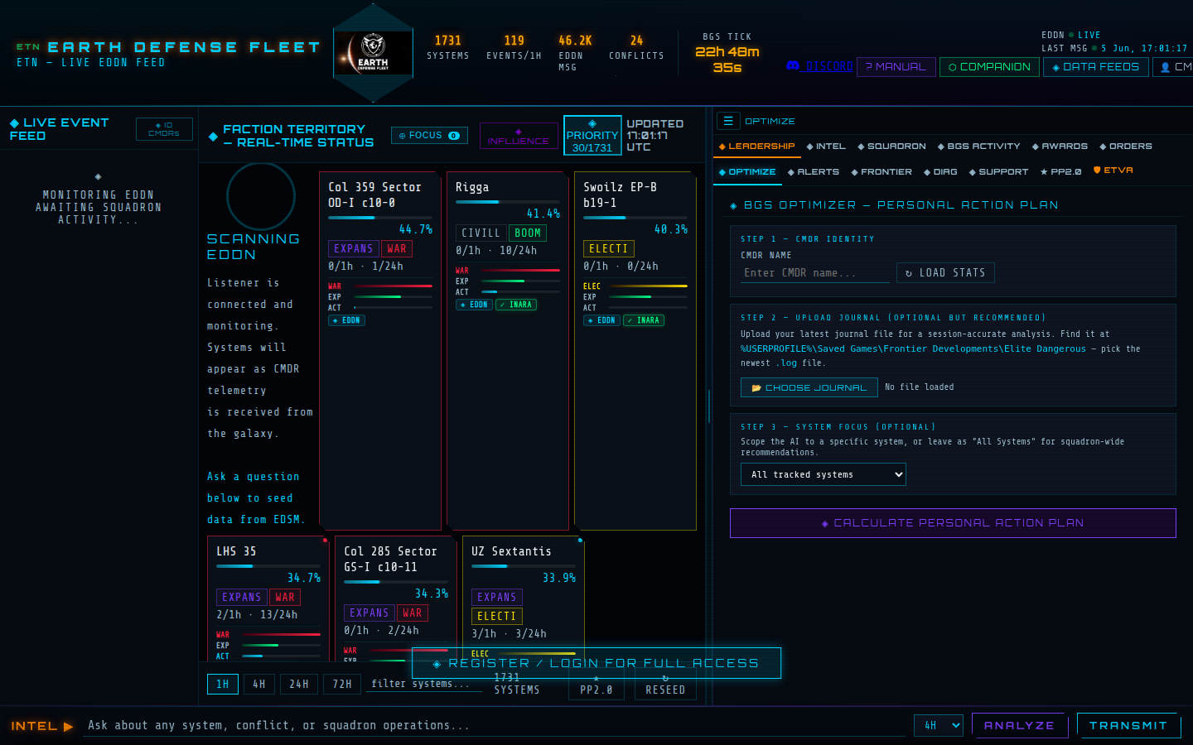1193x745 pixels.
Task: Click CHOOSE JOURNAL button
Action: coord(809,387)
